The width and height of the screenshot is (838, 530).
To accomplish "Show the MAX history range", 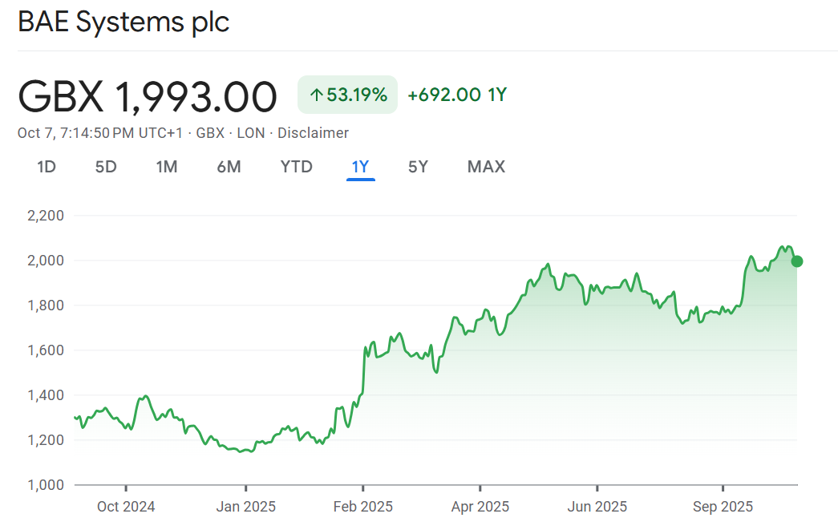I will pyautogui.click(x=486, y=167).
